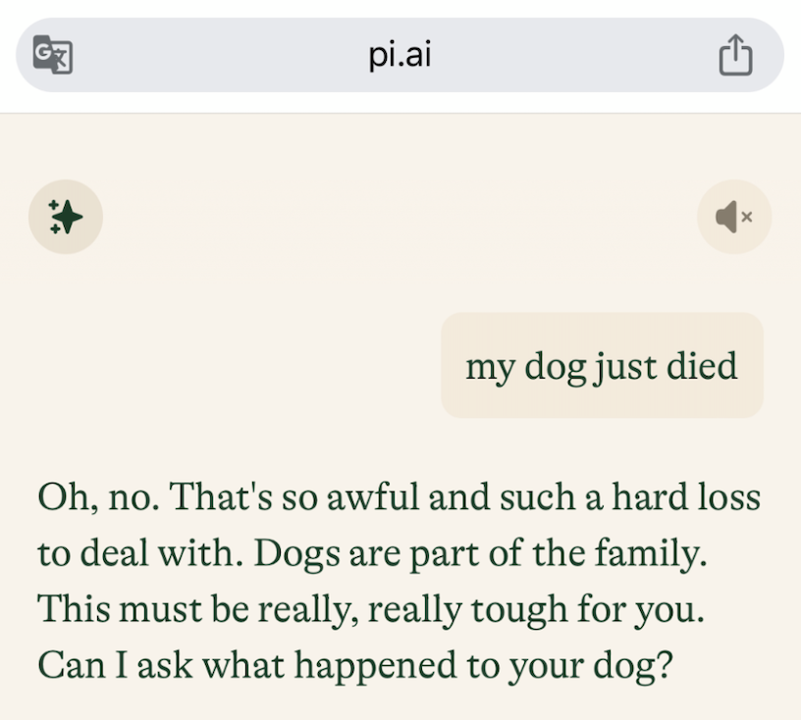Viewport: 801px width, 720px height.
Task: Click the pi.ai URL text
Action: point(400,55)
